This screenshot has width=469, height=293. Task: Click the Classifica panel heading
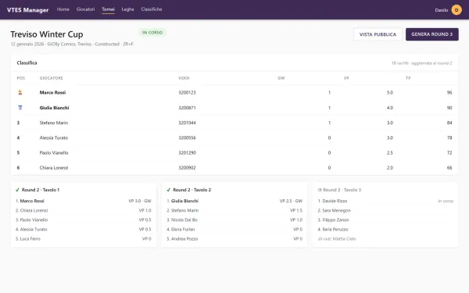pyautogui.click(x=27, y=63)
